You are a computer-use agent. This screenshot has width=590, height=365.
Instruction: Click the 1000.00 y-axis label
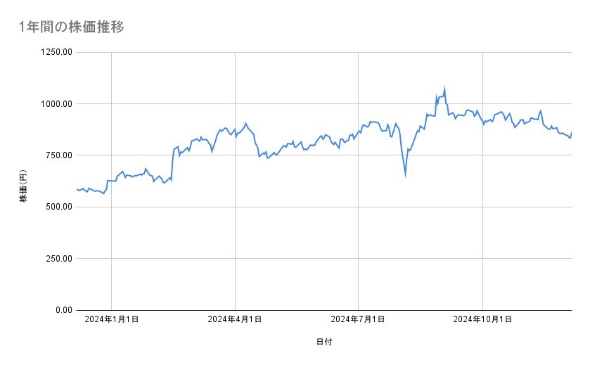[57, 104]
